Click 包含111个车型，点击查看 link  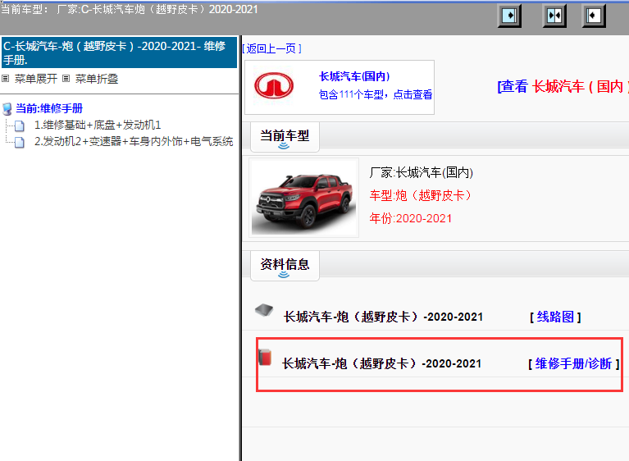[x=376, y=94]
